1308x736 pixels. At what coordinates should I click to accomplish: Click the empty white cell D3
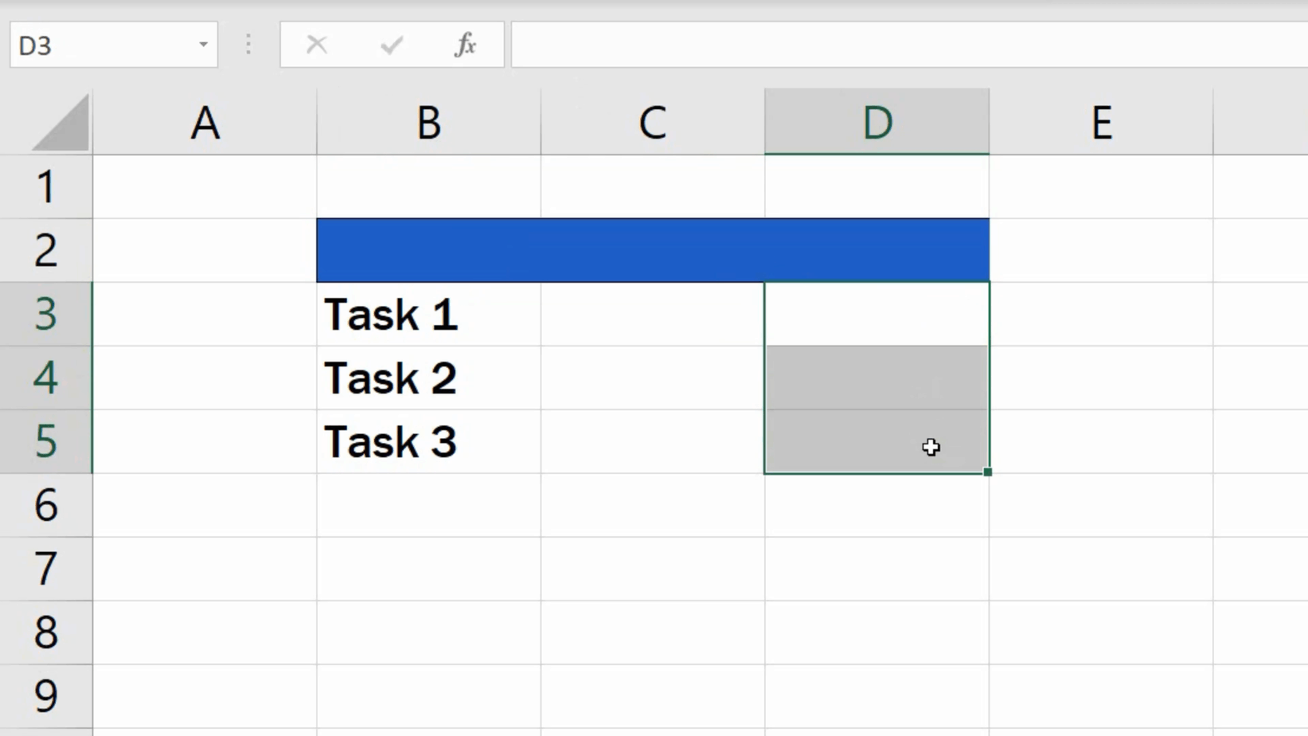coord(877,315)
